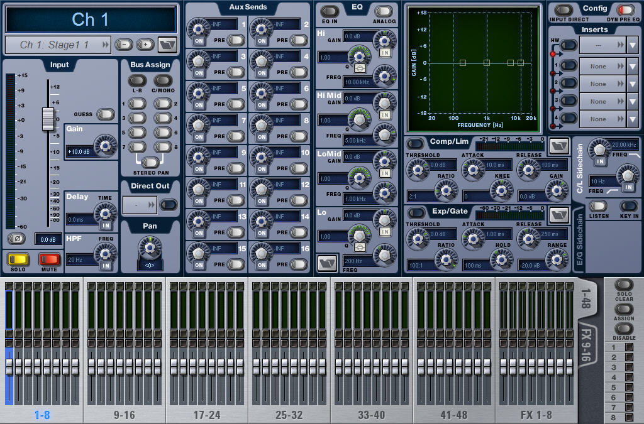Click the Delay TIME knob
Viewport: 644px width, 424px height.
106,212
